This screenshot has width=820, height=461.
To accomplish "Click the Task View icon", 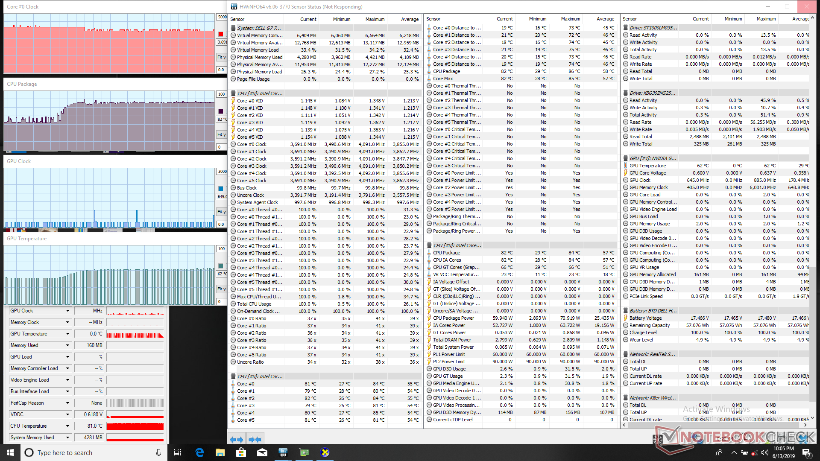I will pos(178,452).
